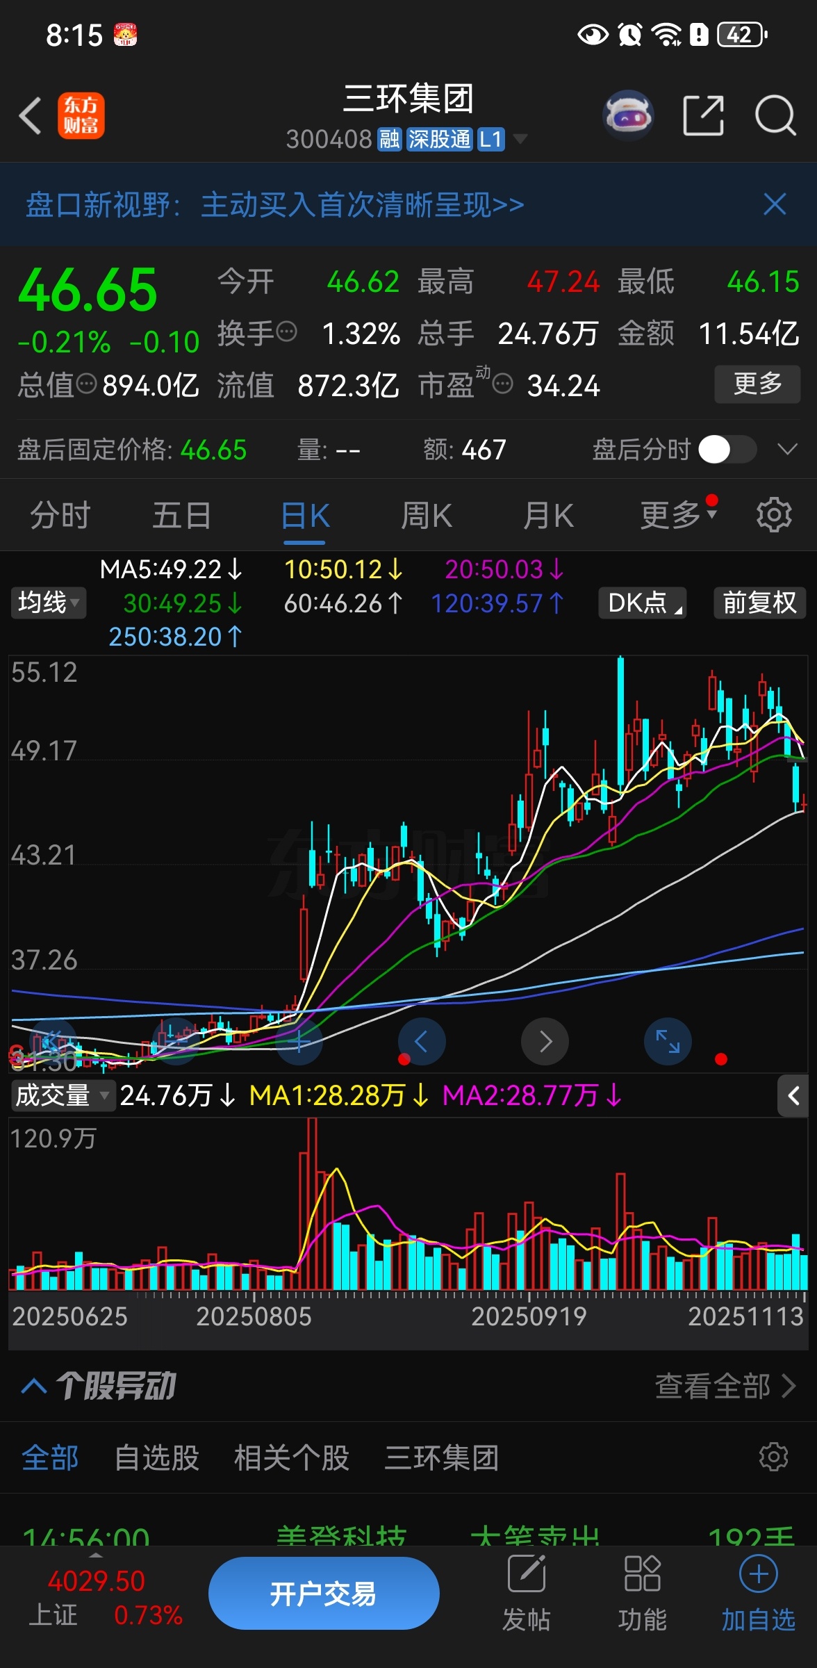
Task: Tap info icon next to 市盈
Action: [503, 384]
